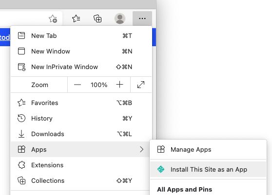This screenshot has height=195, width=272.
Task: Enter full screen with the diagonal arrows icon
Action: pos(141,85)
